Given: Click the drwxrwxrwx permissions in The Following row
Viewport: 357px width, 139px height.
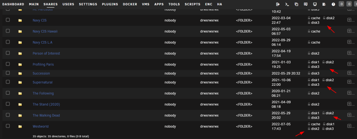Looking at the screenshot, I should click(209, 93).
